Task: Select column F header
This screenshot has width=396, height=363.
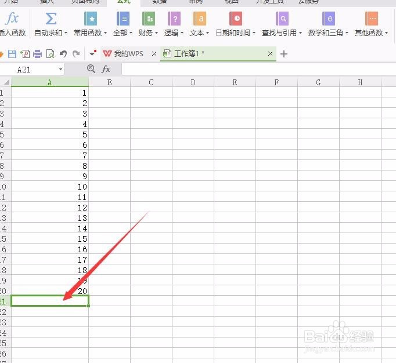Action: coord(276,82)
